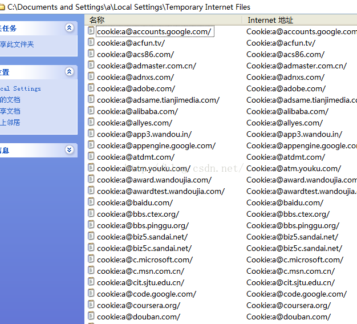Open 网上邻居 link in sidebar
The width and height of the screenshot is (357, 324).
pyautogui.click(x=10, y=123)
